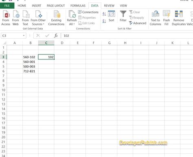Image resolution: width=193 pixels, height=157 pixels.
Task: Select column B header
Action: click(x=31, y=43)
